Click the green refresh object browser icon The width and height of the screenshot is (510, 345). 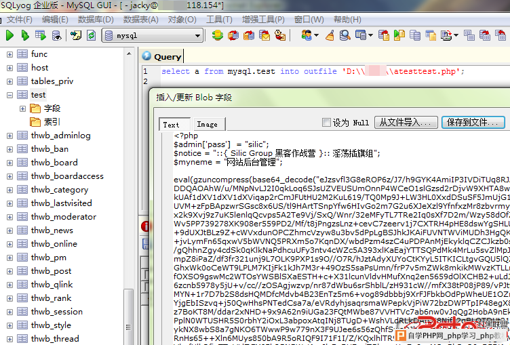pos(92,35)
